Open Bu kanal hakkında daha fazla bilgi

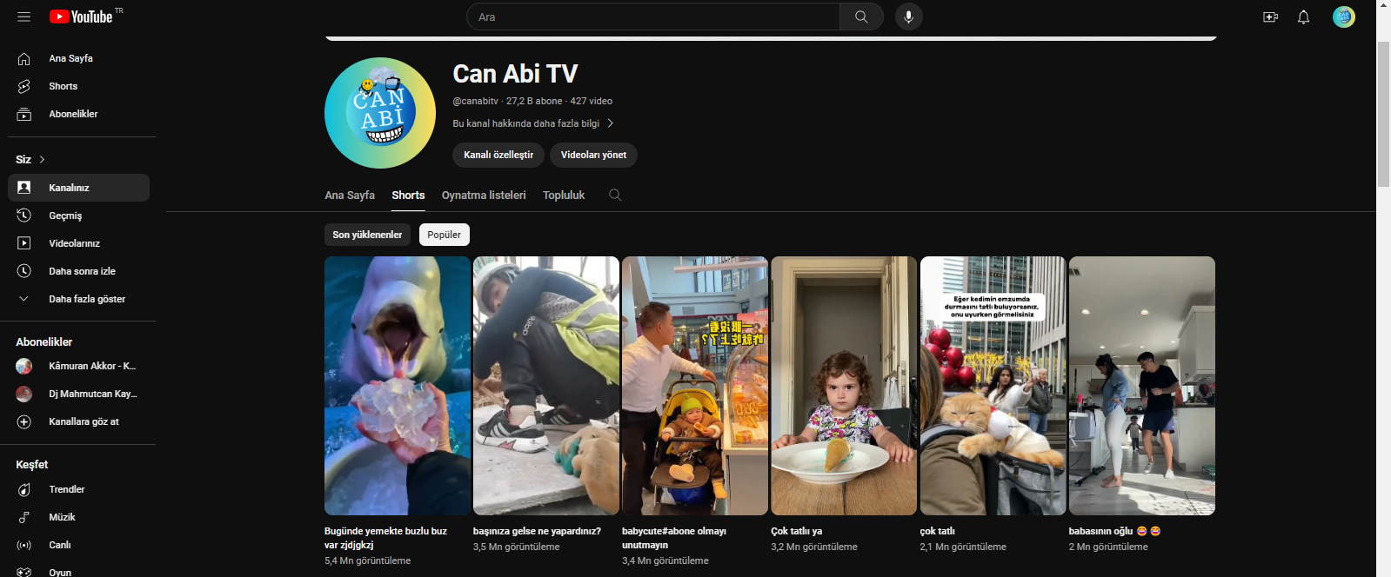[526, 123]
